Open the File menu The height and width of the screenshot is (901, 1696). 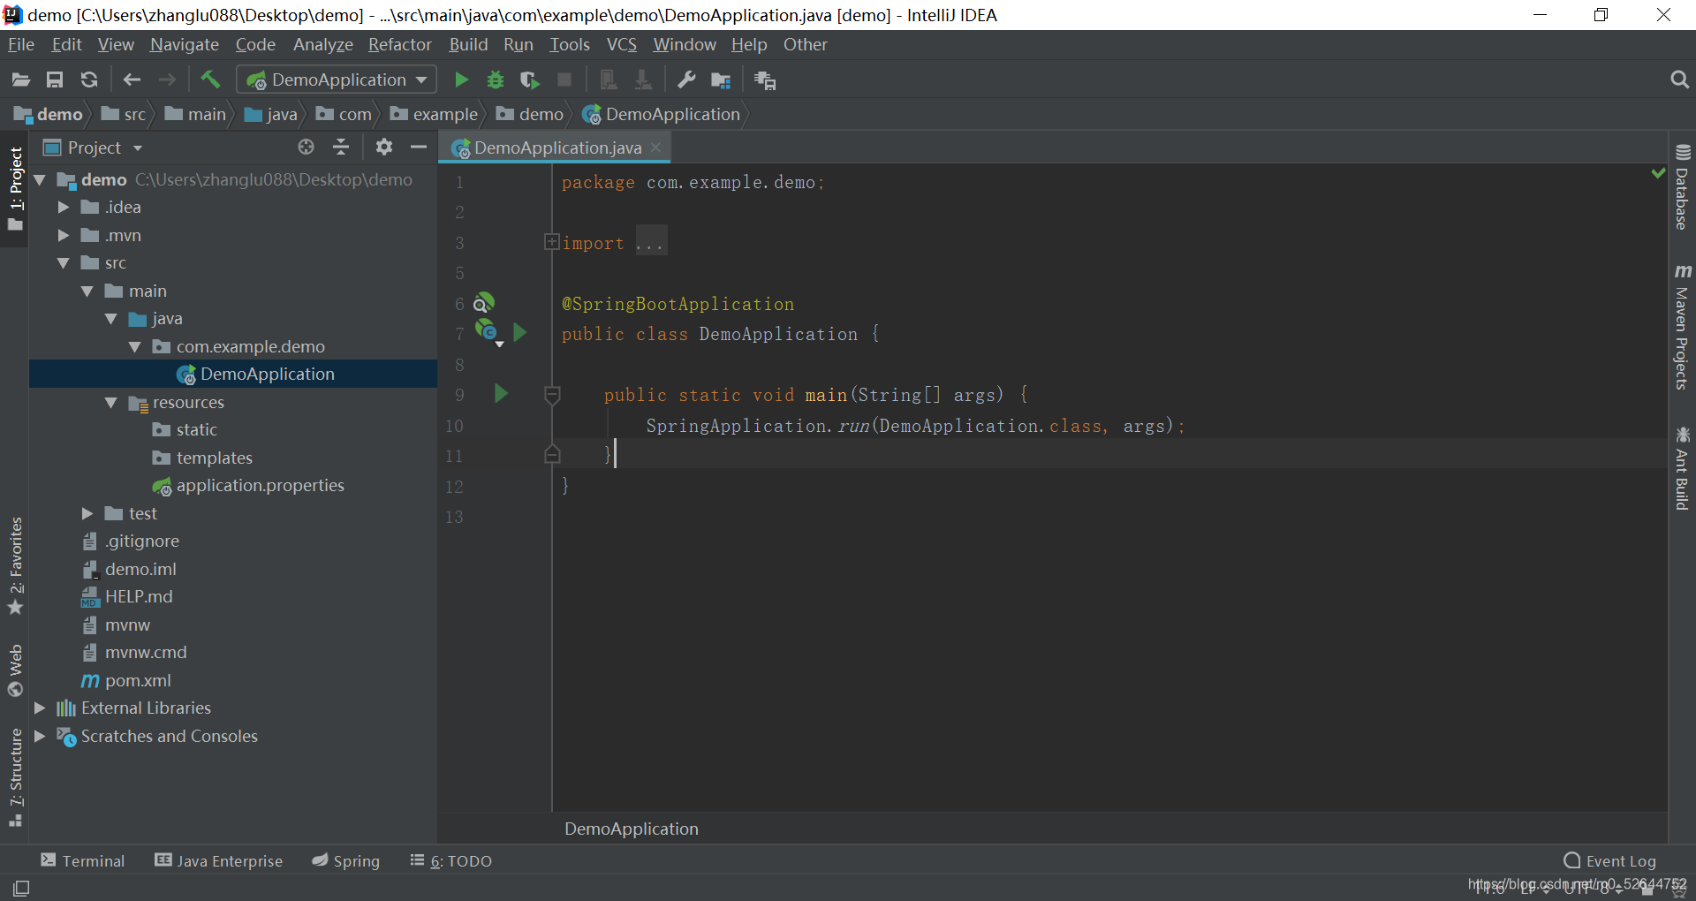(x=21, y=44)
